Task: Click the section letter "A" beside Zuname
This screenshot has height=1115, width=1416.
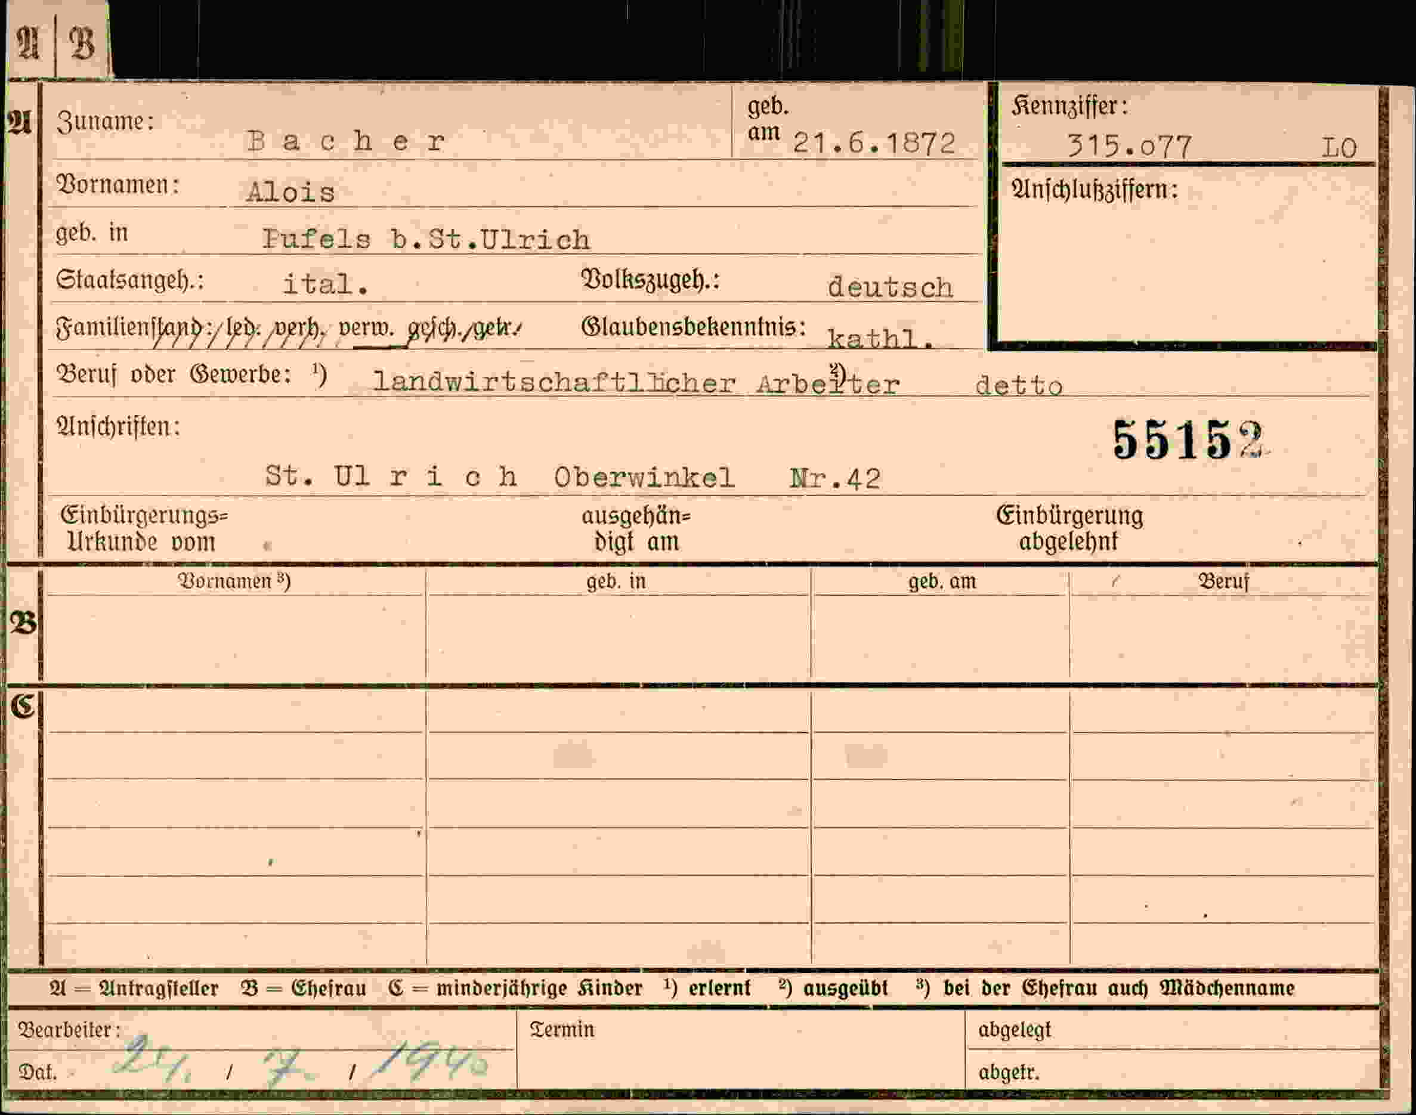Action: click(20, 123)
